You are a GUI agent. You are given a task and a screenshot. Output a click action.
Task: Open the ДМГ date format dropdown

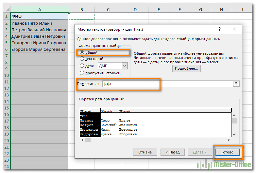tap(124, 66)
